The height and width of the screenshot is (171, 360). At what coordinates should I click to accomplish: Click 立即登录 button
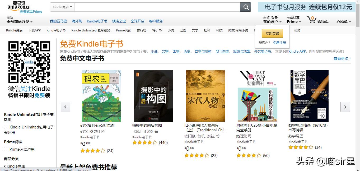(272, 34)
